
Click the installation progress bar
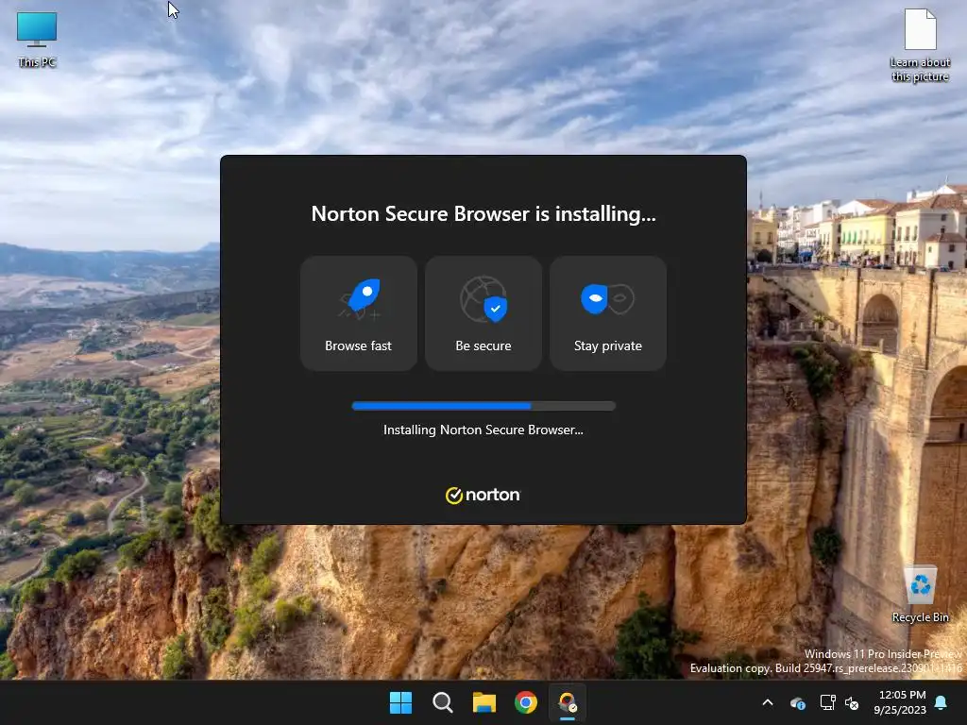483,406
